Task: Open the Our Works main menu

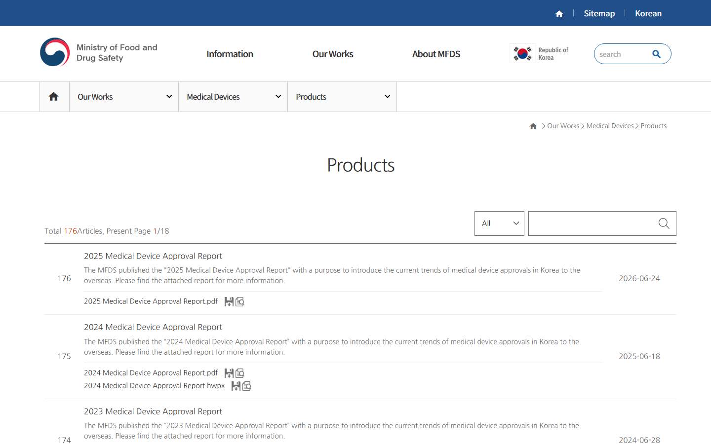Action: tap(333, 54)
